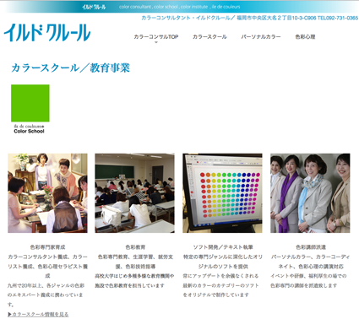Click the color consultant, color school banner text
359x319 pixels.
tap(179, 7)
